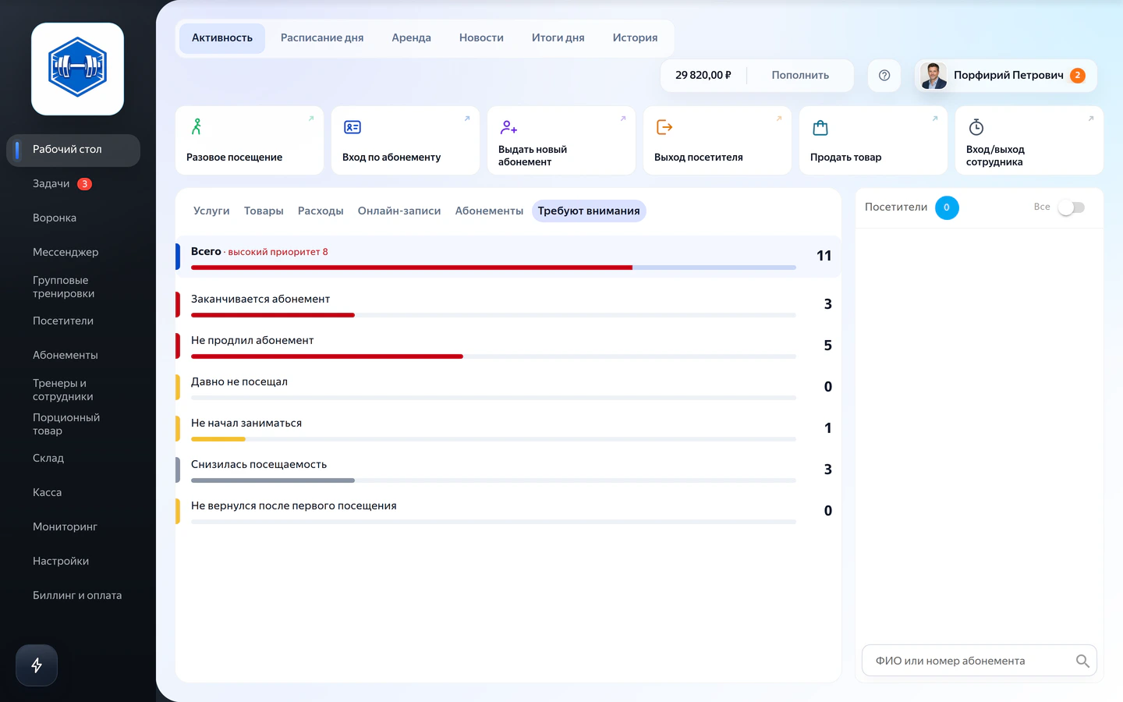
Task: Click the Пополнить balance button
Action: point(800,76)
